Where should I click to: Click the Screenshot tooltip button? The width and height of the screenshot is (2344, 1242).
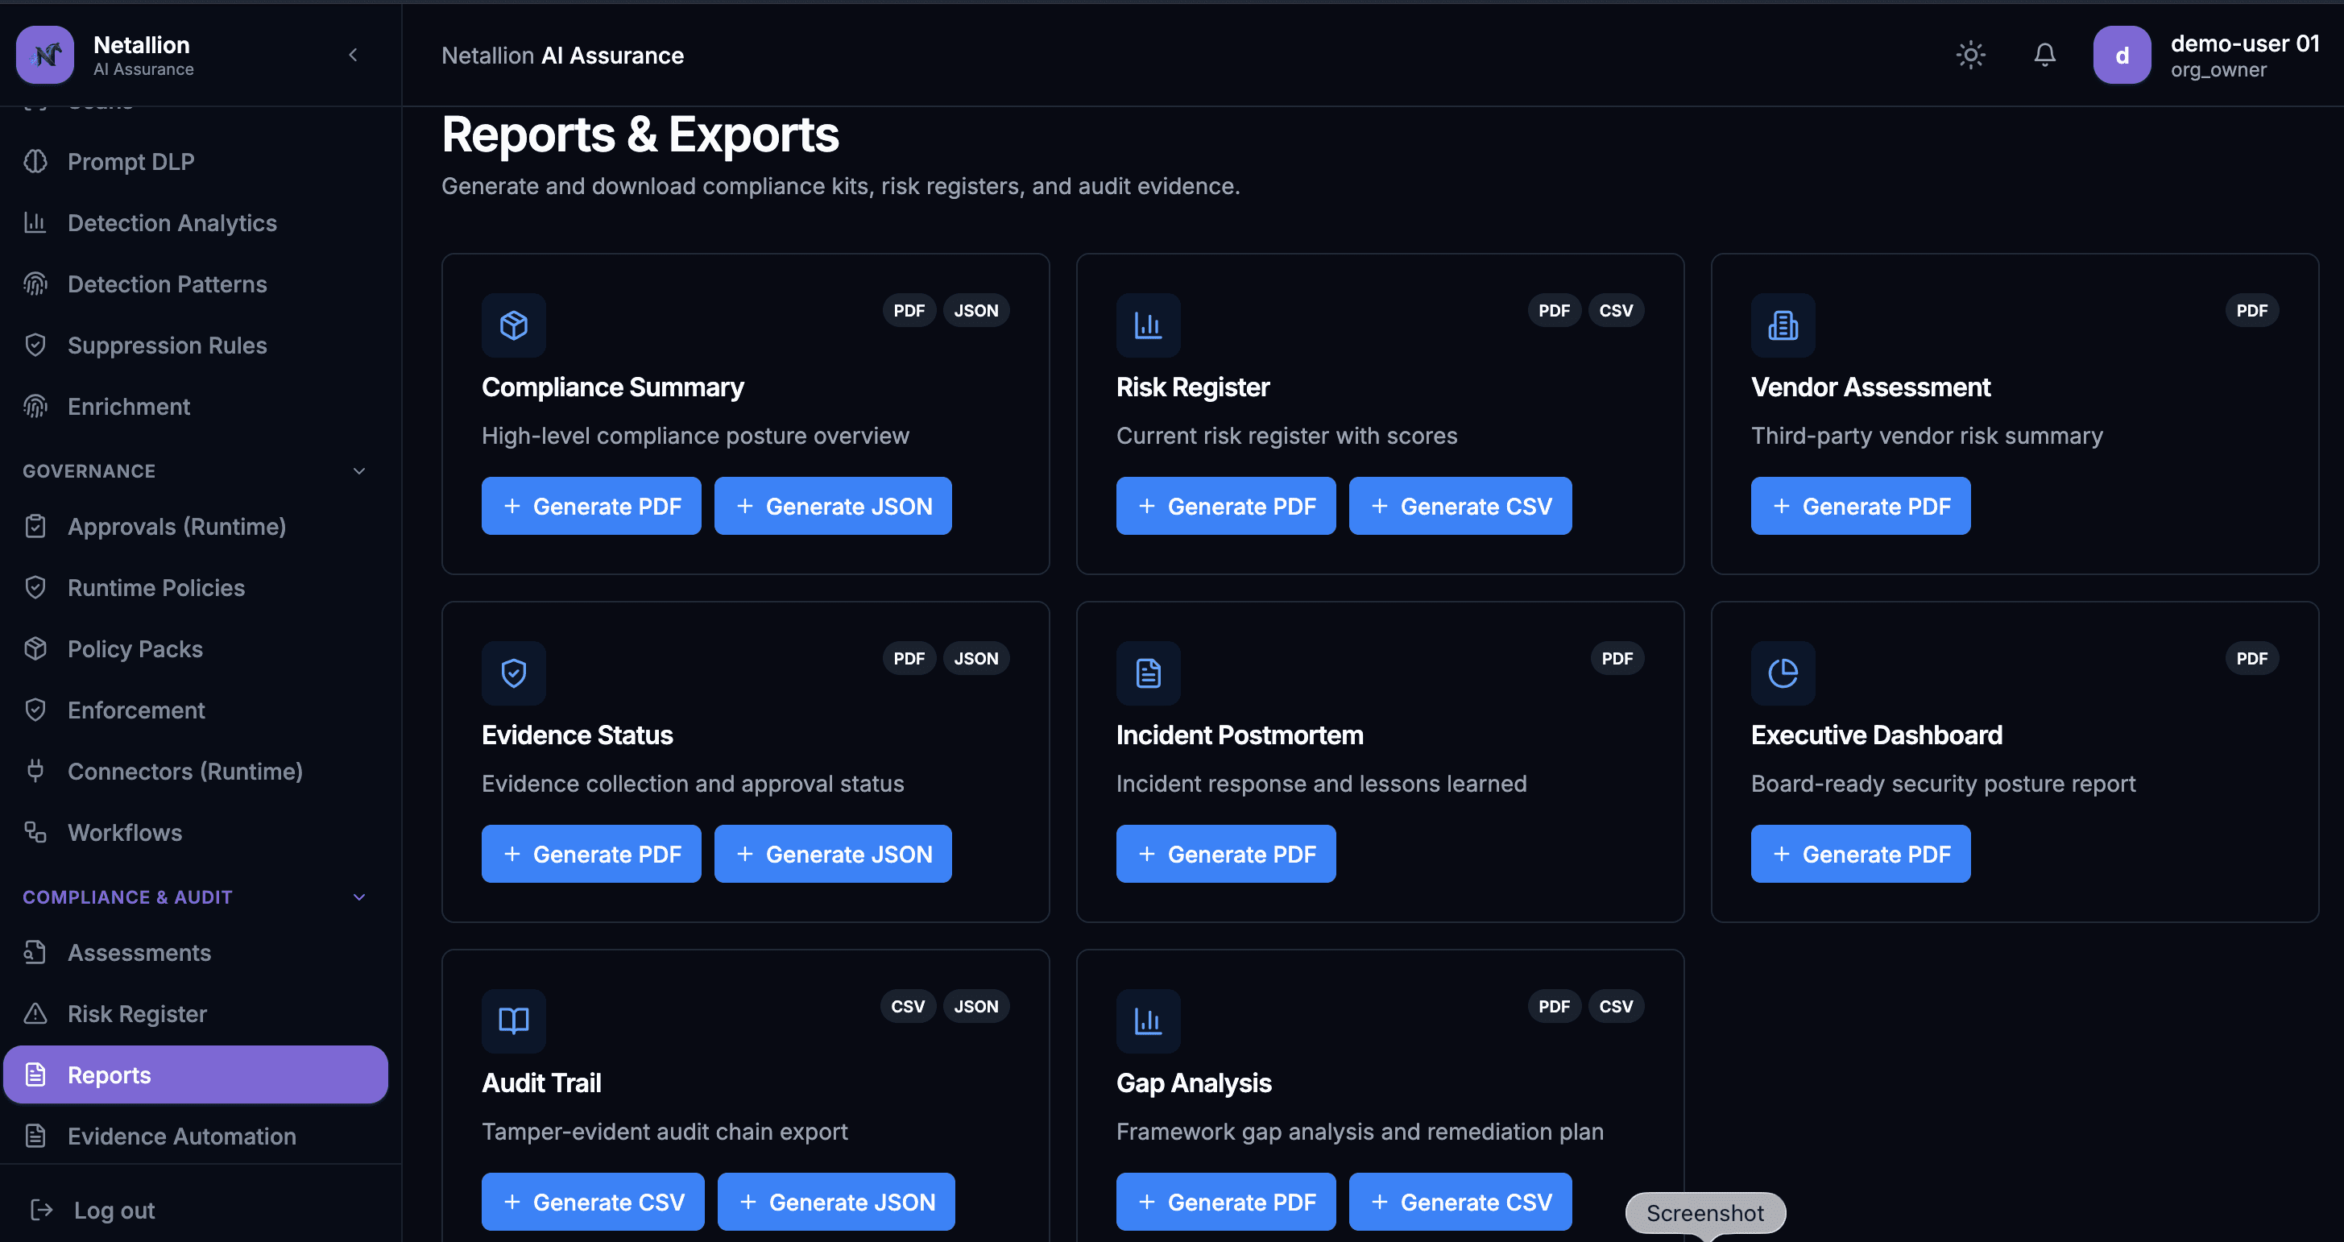click(1705, 1213)
